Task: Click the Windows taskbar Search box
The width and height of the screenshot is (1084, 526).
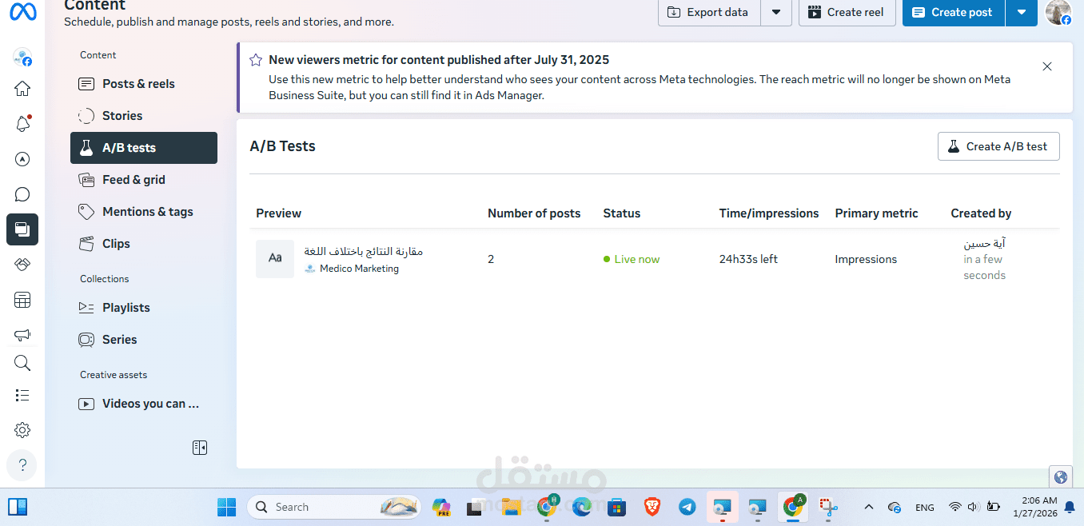Action: tap(334, 507)
